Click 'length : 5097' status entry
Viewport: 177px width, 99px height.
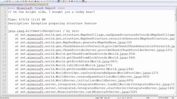[x=99, y=98]
